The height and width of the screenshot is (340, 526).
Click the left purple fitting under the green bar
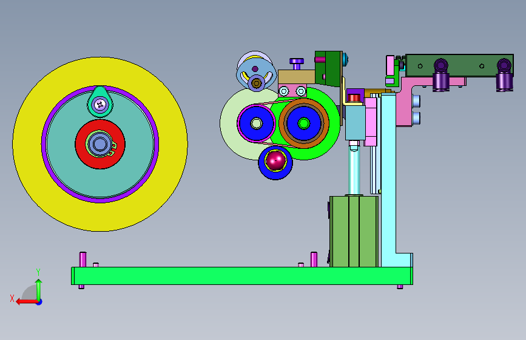pyautogui.click(x=441, y=75)
